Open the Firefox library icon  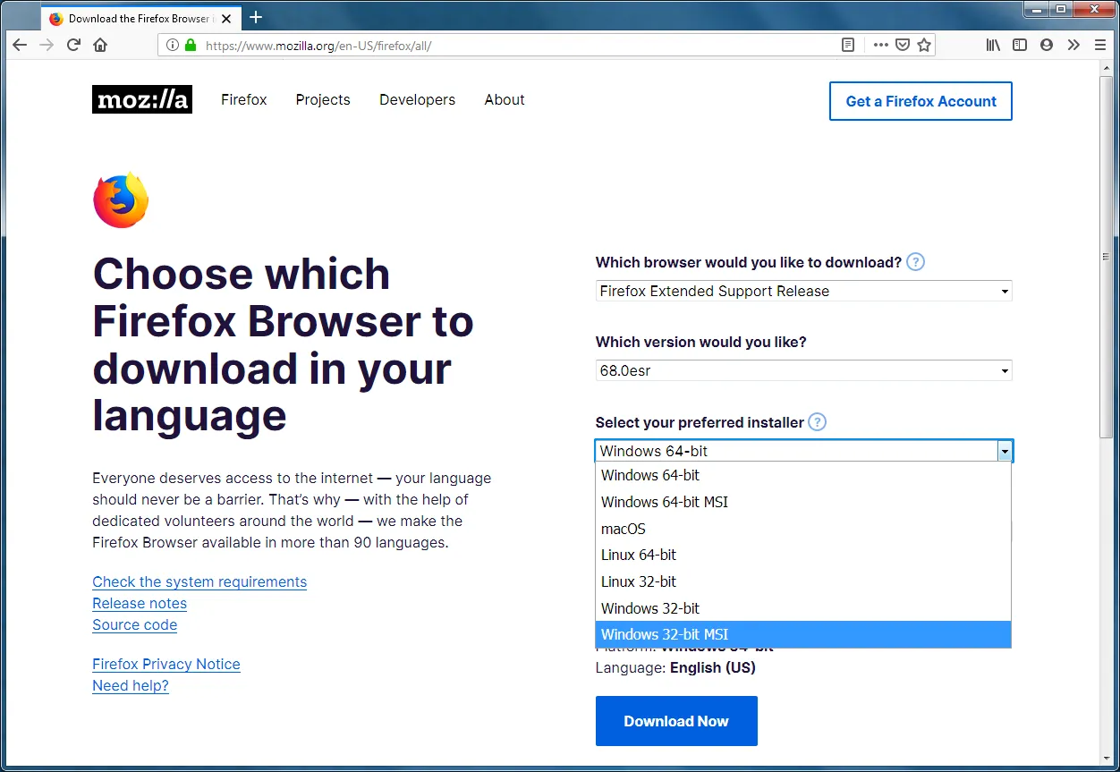coord(993,45)
